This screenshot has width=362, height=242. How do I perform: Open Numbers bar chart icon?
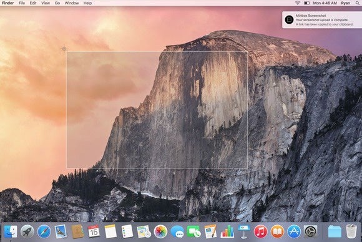tap(227, 231)
